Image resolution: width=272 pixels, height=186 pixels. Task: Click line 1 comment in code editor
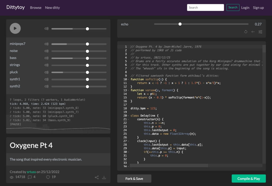tap(166, 47)
